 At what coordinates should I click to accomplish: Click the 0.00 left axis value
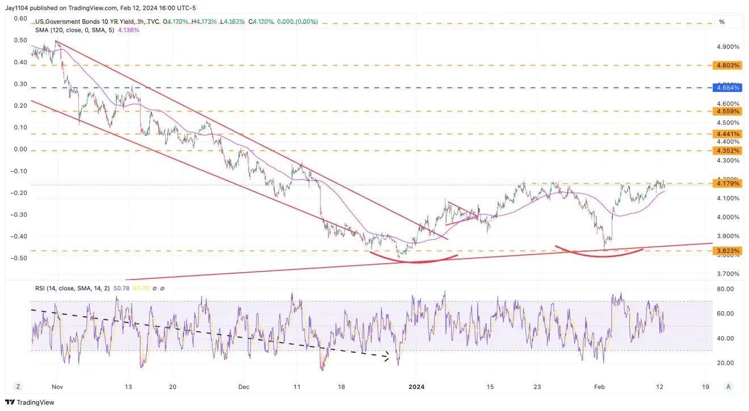click(x=20, y=149)
